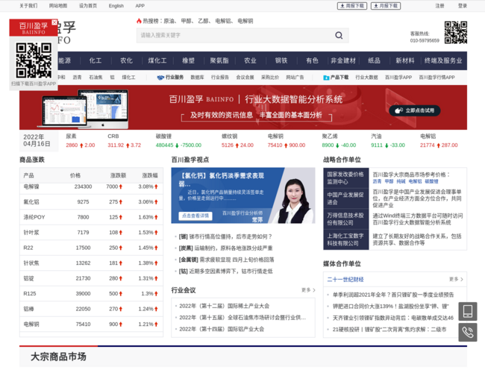The width and height of the screenshot is (485, 373).
Task: Open the English language link
Action: [116, 6]
